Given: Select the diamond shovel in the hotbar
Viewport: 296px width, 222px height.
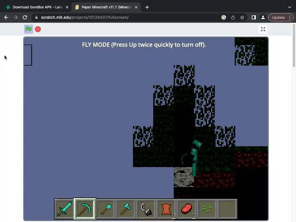Looking at the screenshot, I should point(106,209).
